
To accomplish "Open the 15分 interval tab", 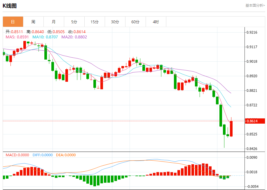I will tap(95, 22).
